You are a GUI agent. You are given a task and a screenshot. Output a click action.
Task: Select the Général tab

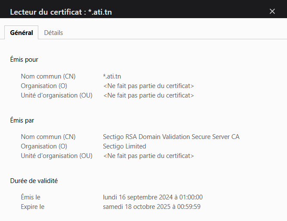[x=22, y=33]
